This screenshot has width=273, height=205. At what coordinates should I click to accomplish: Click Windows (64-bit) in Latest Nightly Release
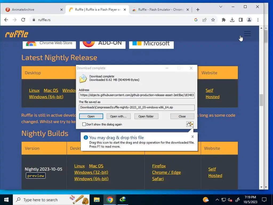tap(46, 97)
